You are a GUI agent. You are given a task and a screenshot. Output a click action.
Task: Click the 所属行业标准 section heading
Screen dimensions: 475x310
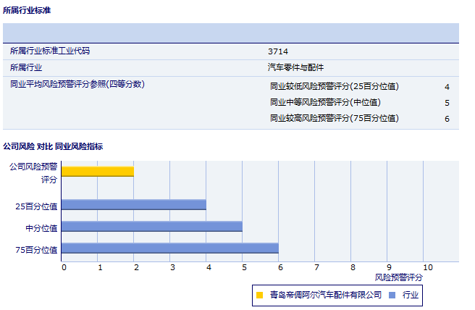tap(27, 10)
